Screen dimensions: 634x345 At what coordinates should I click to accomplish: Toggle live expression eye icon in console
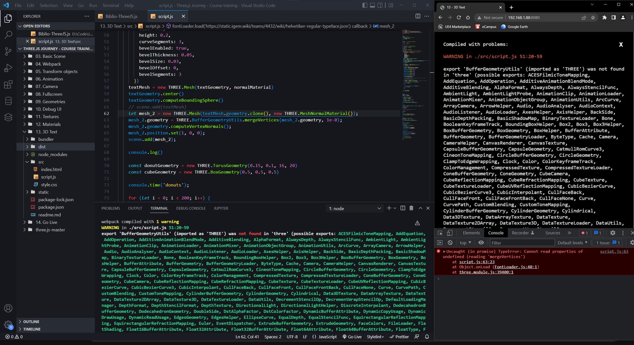coord(481,243)
